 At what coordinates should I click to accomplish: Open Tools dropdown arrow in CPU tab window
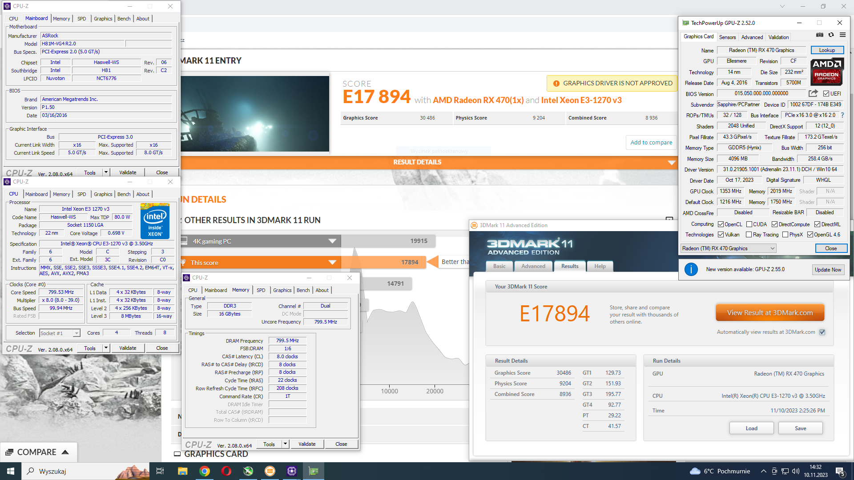[x=106, y=348]
